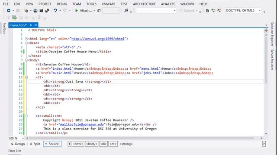Save menu.html with the Save icon
277x155 pixels.
(x=41, y=10)
